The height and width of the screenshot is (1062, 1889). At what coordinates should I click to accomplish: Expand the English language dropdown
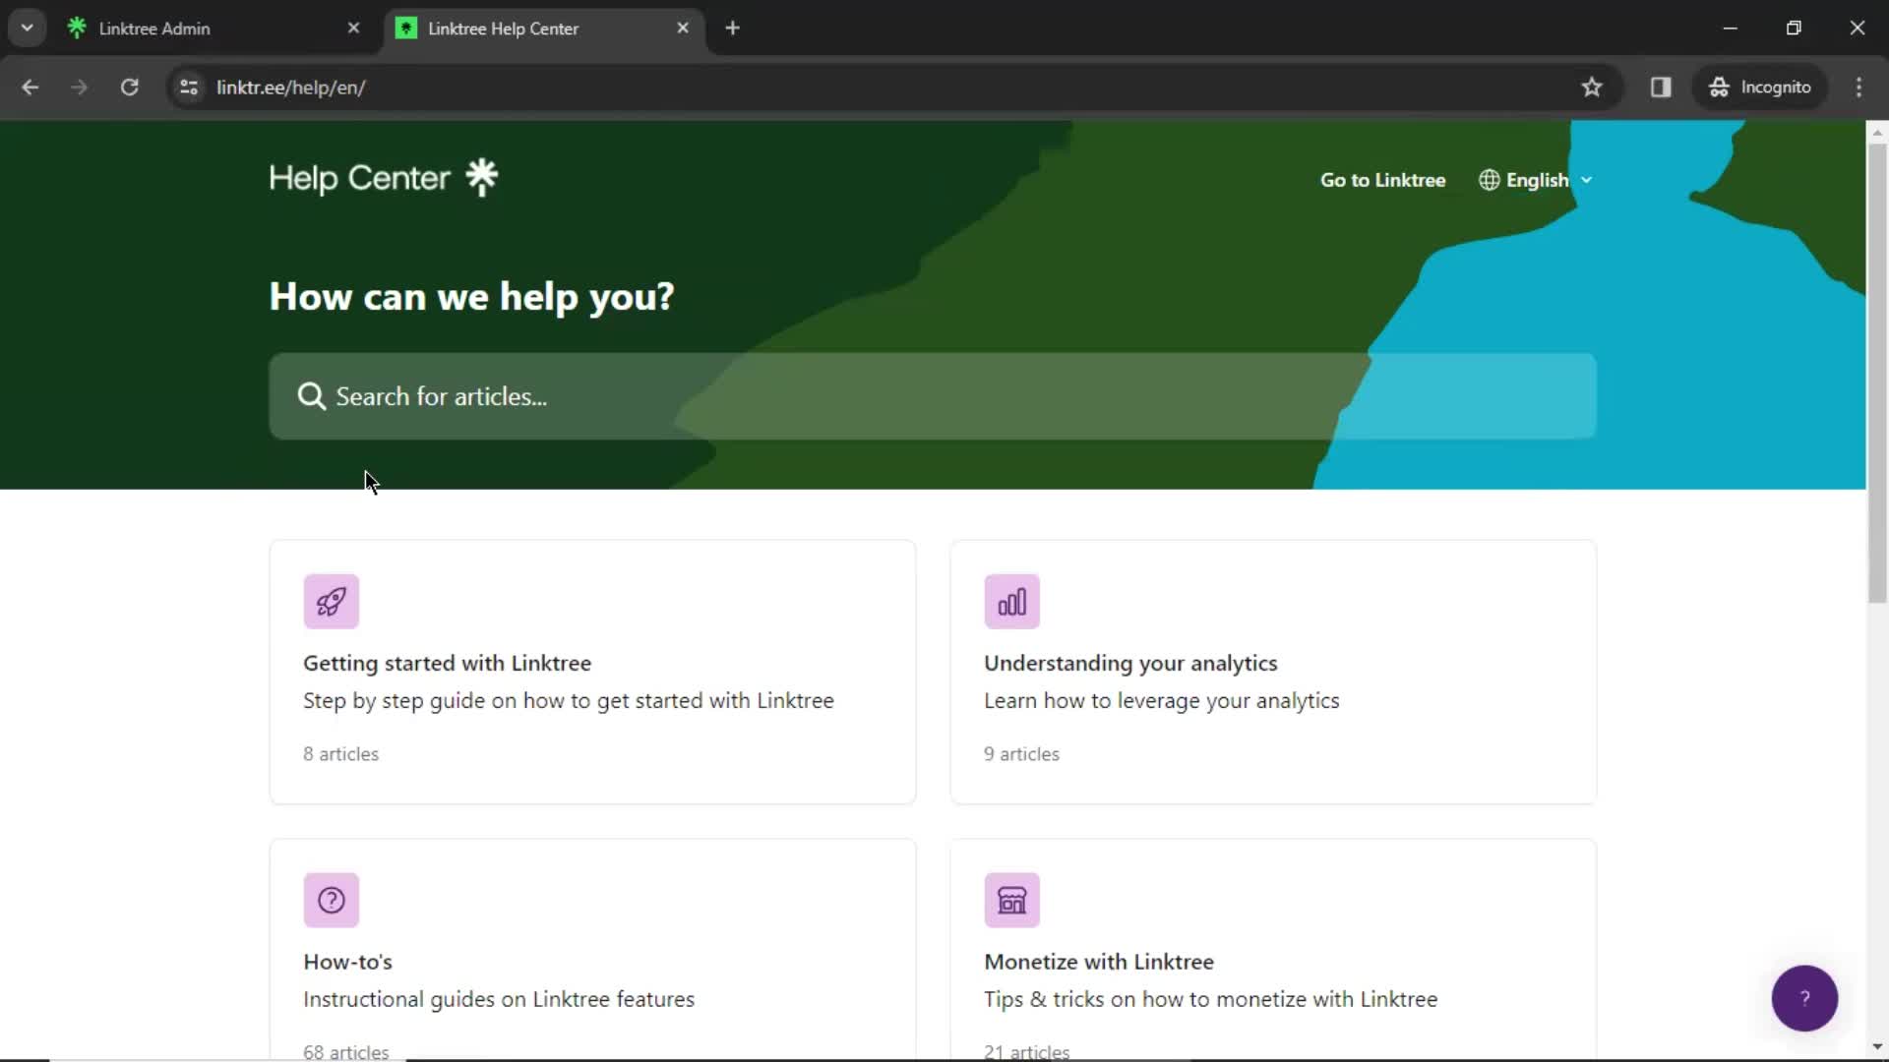click(1535, 180)
